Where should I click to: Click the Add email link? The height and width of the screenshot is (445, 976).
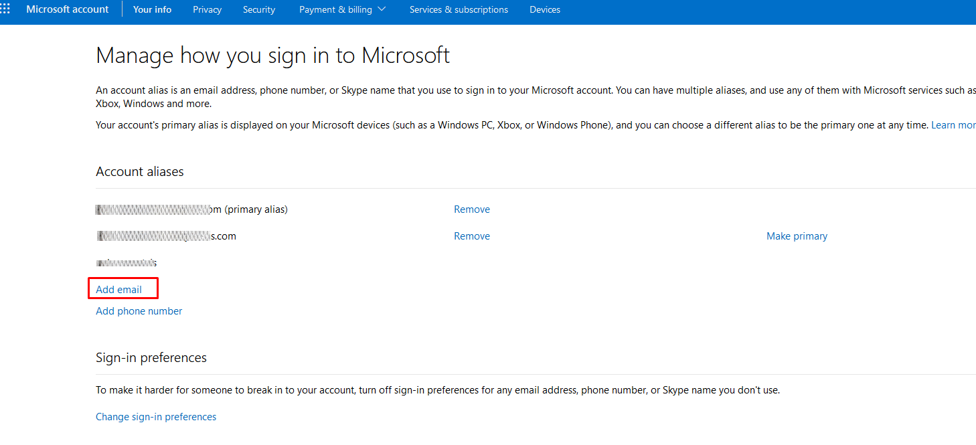pos(119,290)
